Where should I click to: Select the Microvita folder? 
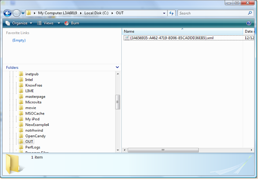pyautogui.click(x=33, y=102)
